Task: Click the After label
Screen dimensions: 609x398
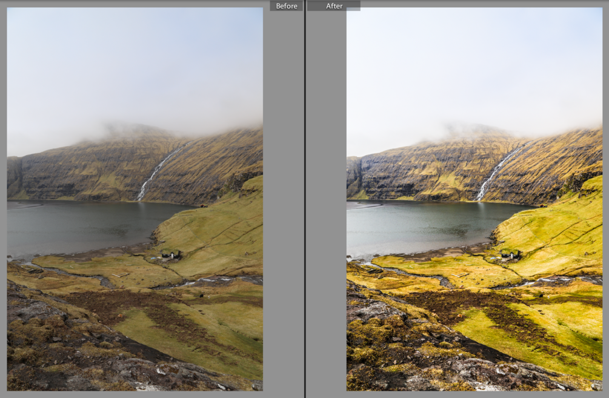Action: (334, 6)
